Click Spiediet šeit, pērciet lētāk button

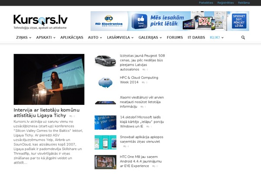pyautogui.click(x=239, y=21)
